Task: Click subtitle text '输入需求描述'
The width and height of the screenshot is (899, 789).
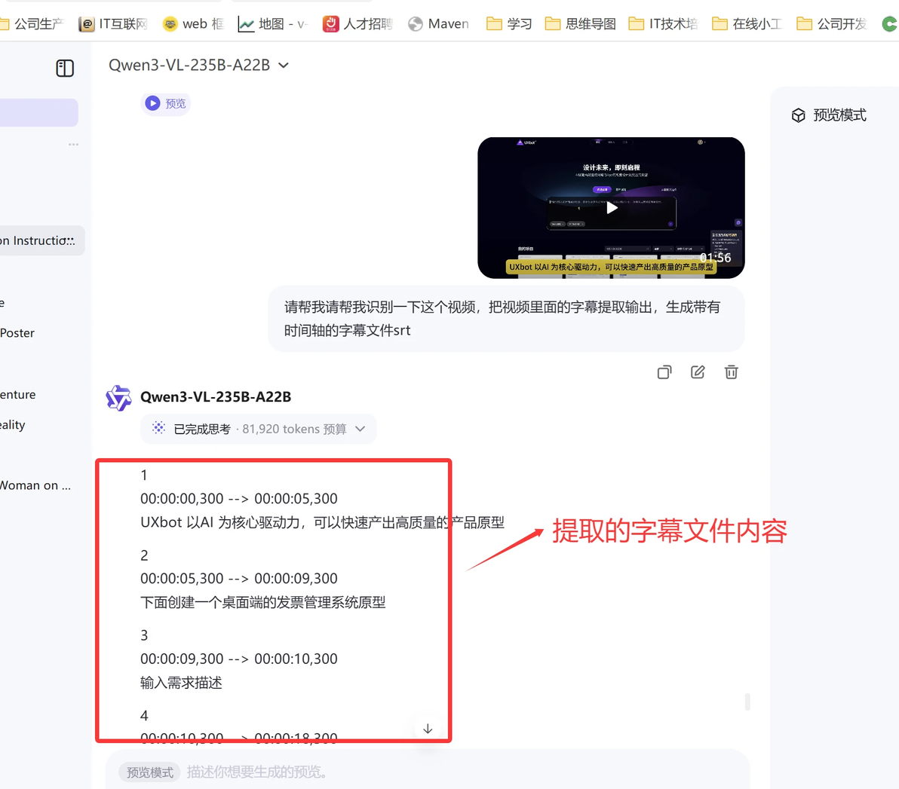Action: tap(181, 683)
